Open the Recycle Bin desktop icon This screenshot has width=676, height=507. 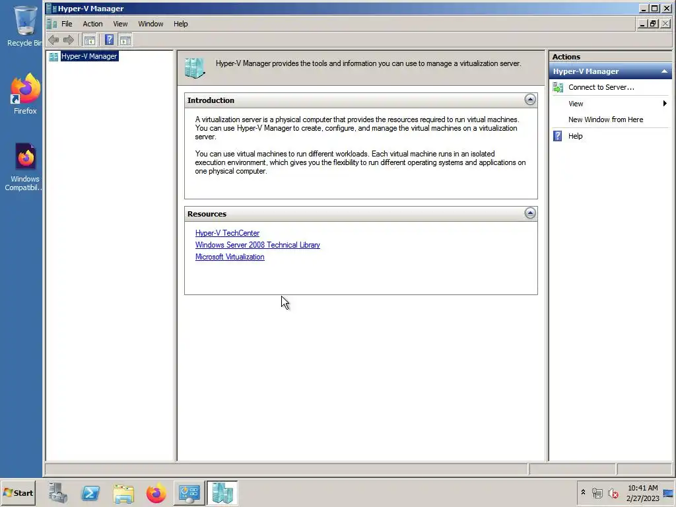(24, 26)
